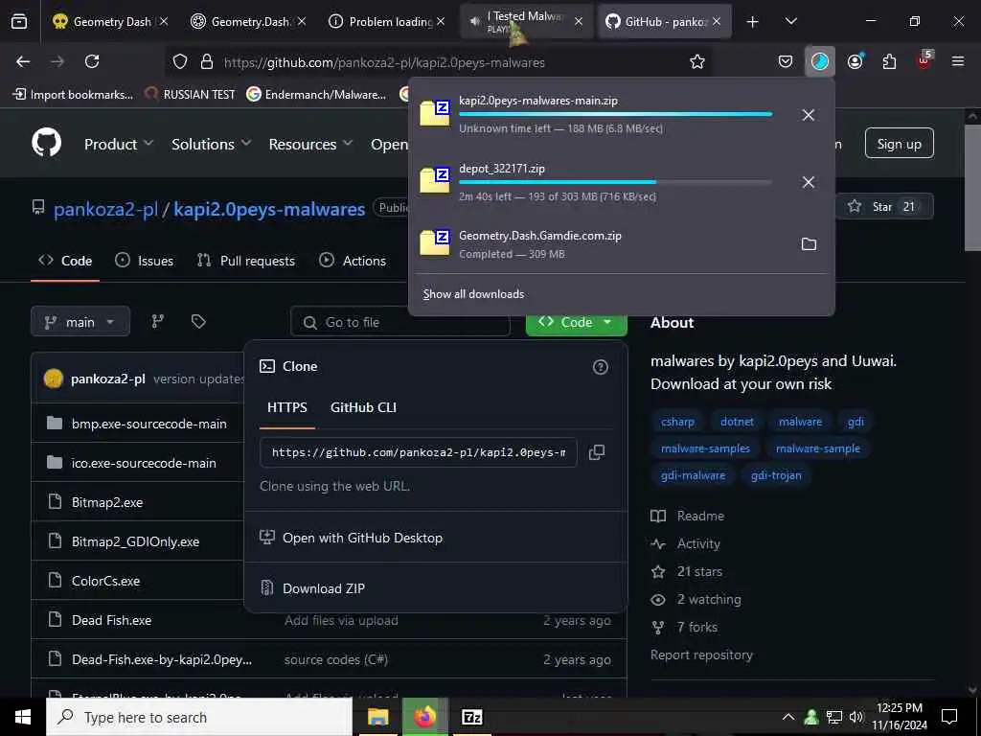This screenshot has width=981, height=736.
Task: Open File Explorer from taskbar
Action: tap(377, 717)
